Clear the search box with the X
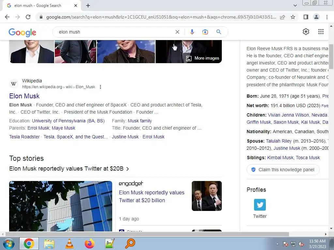This screenshot has height=250, width=334. point(177,32)
